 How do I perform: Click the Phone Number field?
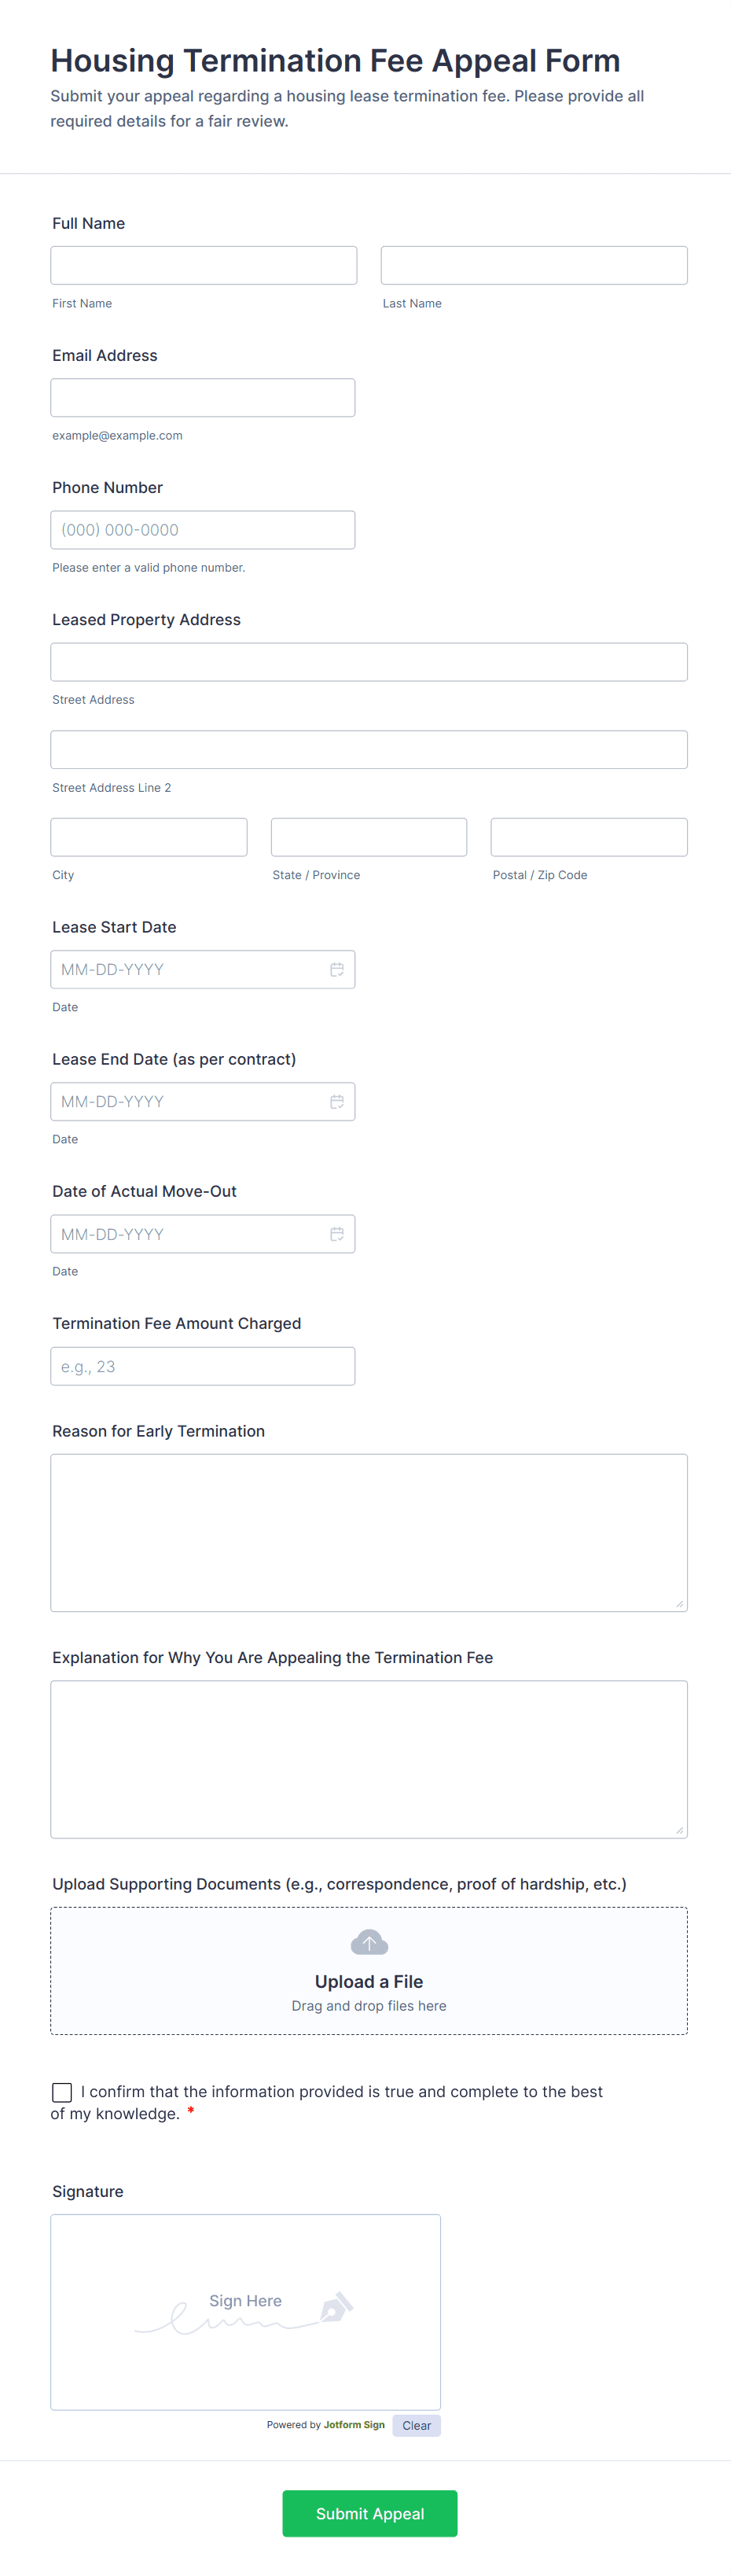(x=203, y=530)
